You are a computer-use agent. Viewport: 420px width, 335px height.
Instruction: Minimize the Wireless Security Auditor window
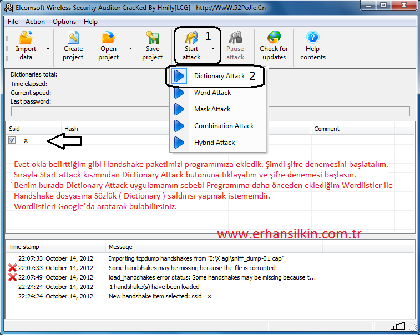(369, 5)
